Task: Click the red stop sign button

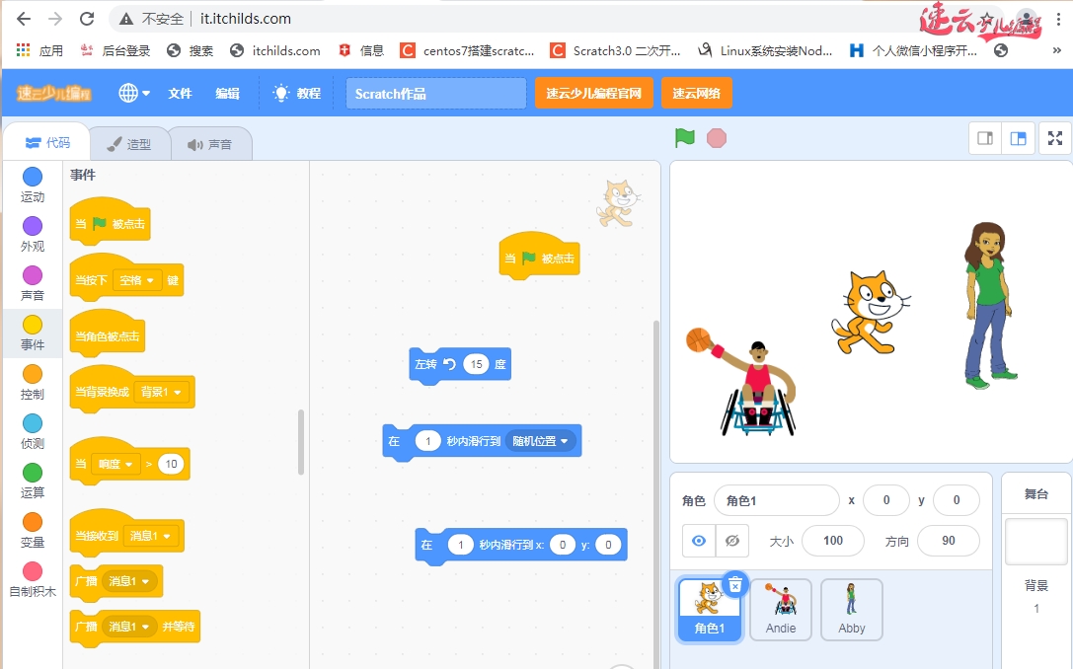Action: (717, 138)
